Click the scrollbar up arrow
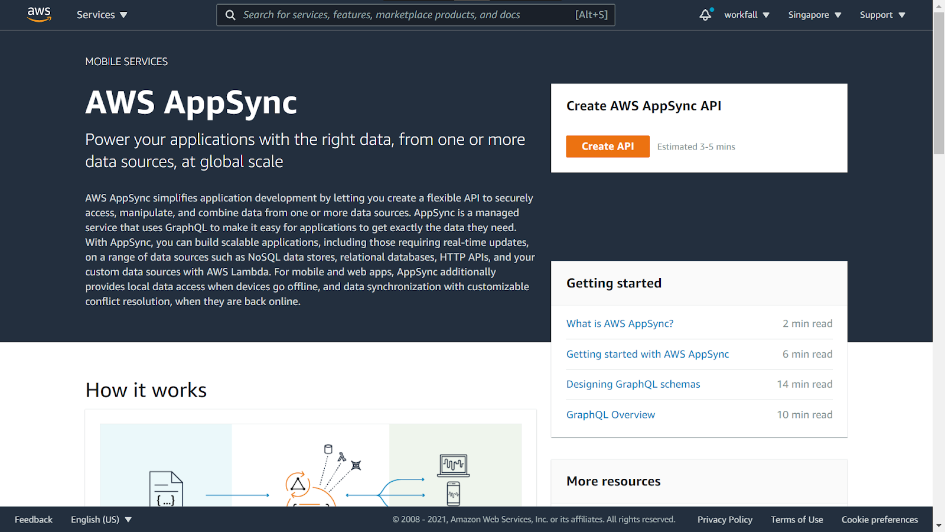 coord(939,5)
